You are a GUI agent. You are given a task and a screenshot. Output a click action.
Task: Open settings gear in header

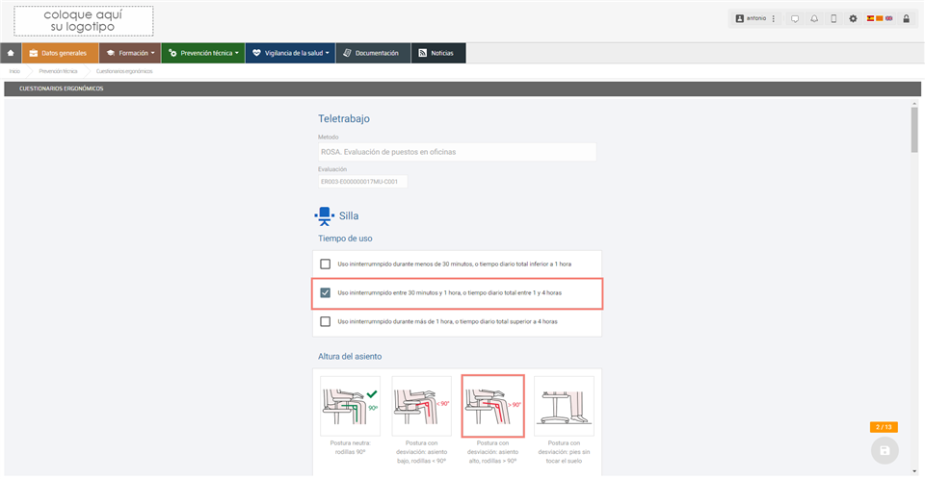point(853,19)
